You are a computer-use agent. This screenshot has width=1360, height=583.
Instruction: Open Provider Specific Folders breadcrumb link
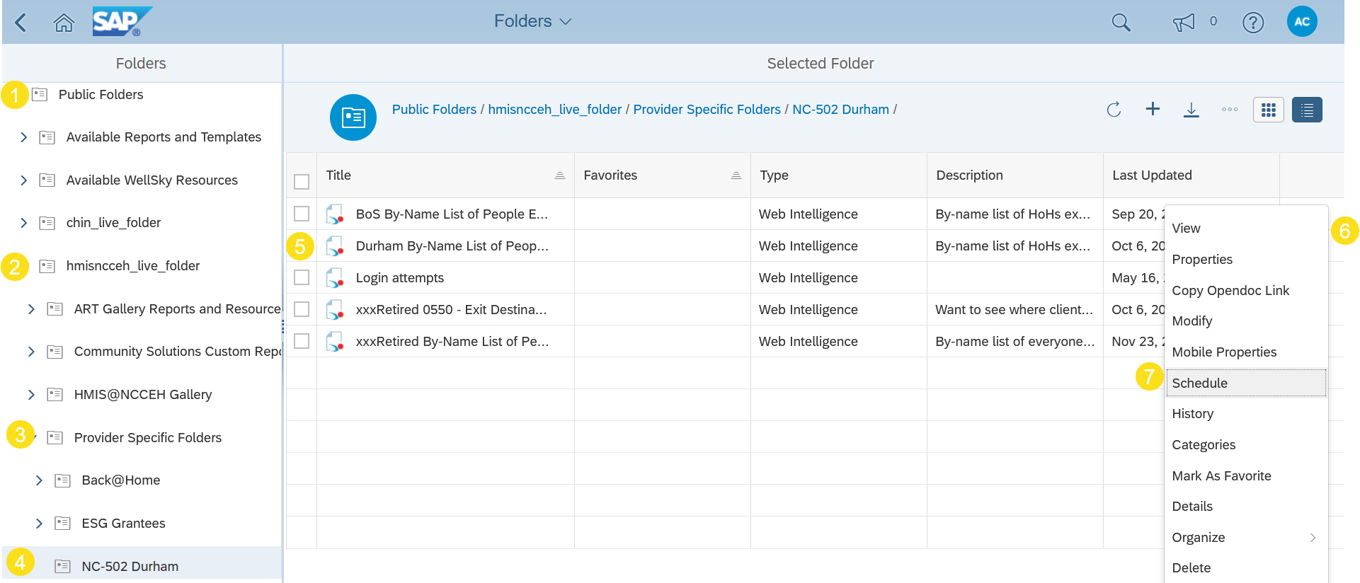707,110
